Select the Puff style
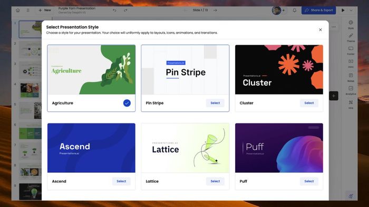369x207 pixels. point(309,181)
